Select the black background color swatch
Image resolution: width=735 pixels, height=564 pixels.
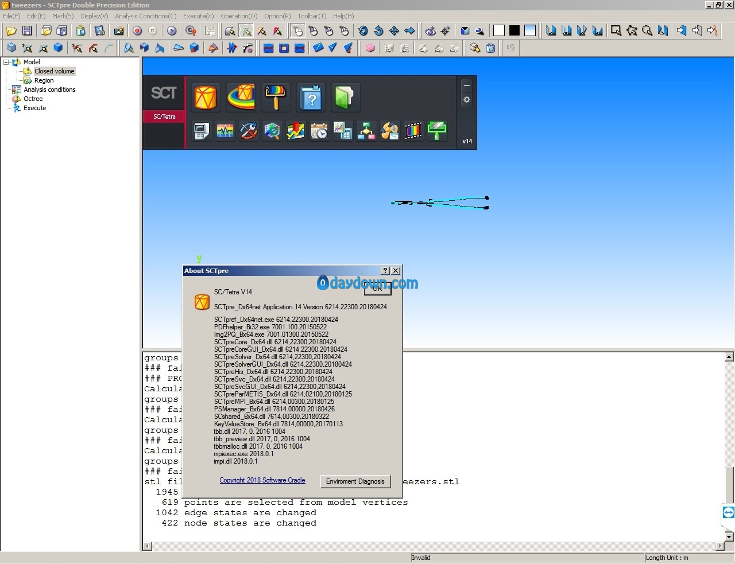[514, 31]
